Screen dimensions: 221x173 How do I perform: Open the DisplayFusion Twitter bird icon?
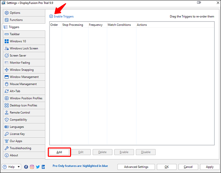(x=38, y=167)
